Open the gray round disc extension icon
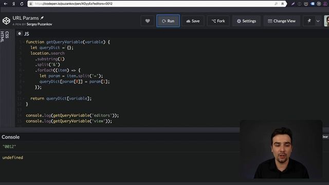Image resolution: width=329 pixels, height=185 pixels. (x=319, y=4)
